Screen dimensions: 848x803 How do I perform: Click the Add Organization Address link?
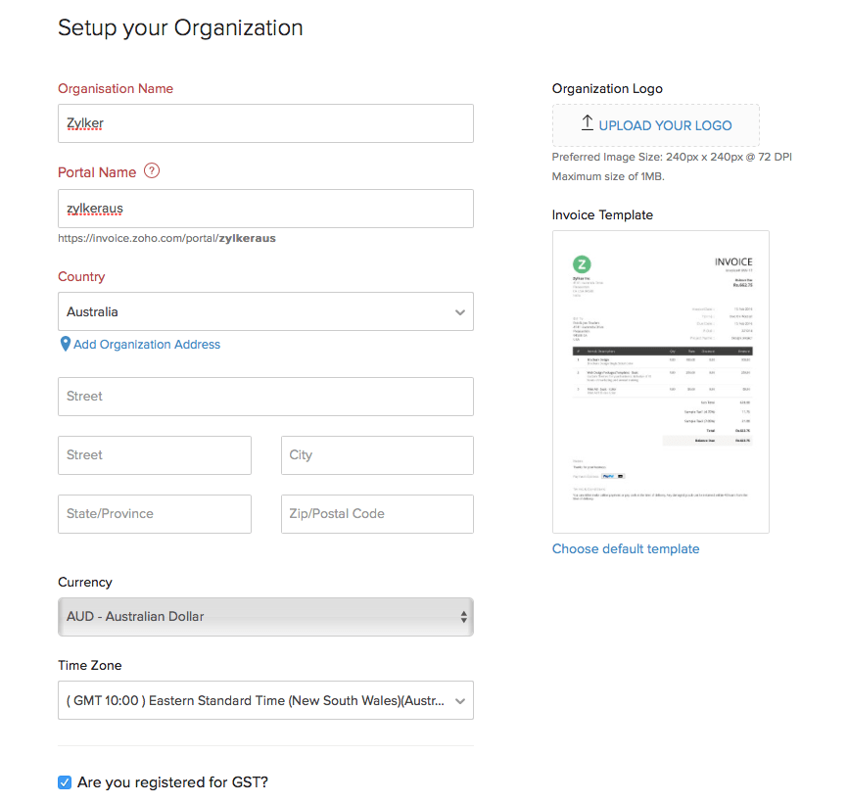click(147, 345)
